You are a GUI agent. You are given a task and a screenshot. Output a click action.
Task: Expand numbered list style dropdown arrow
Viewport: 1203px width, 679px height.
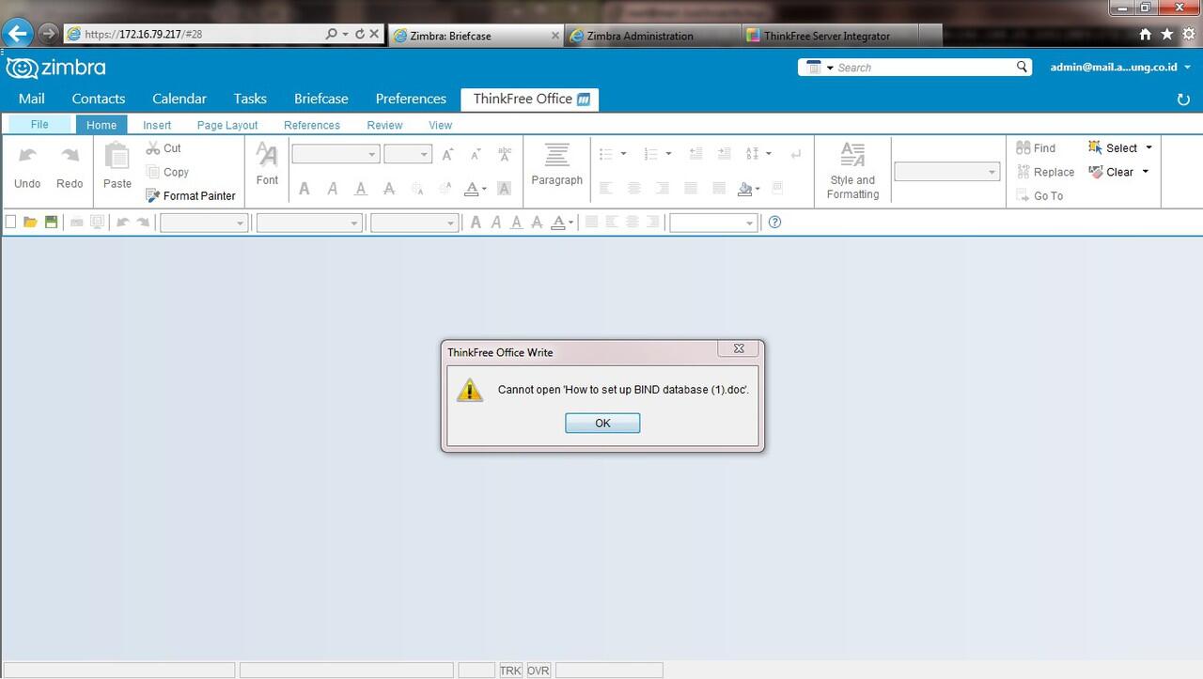pyautogui.click(x=668, y=154)
